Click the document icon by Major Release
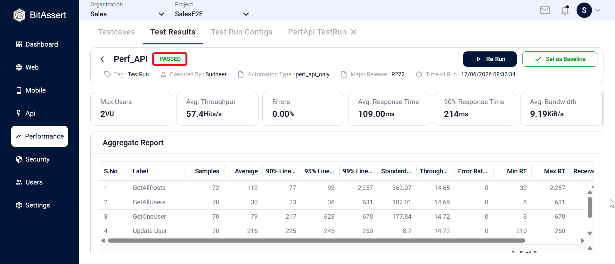 tap(344, 74)
